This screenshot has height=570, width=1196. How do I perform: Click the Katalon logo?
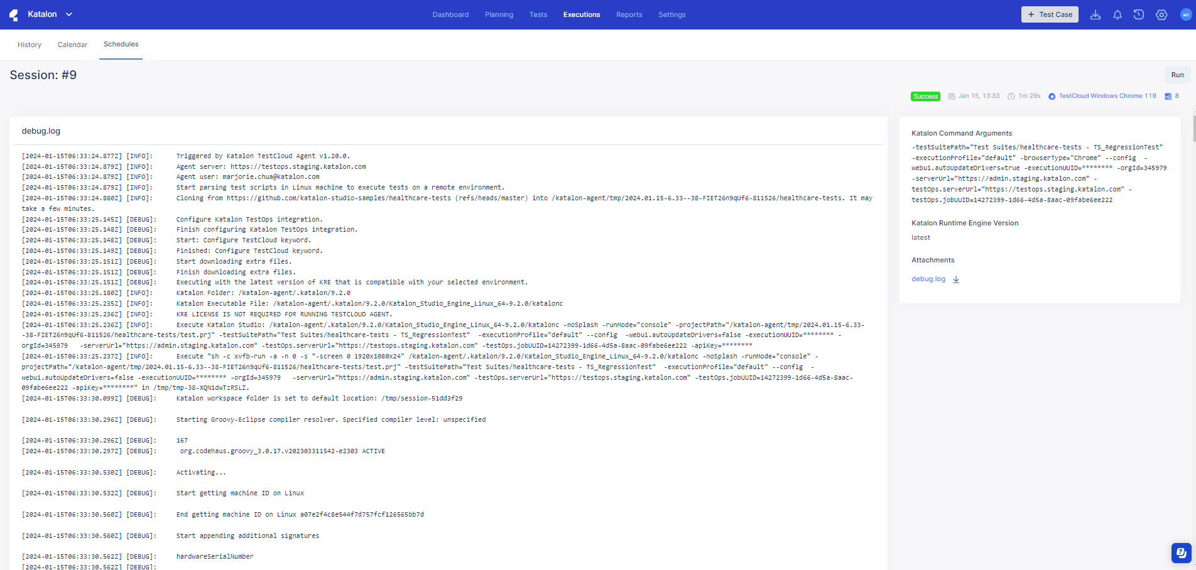13,14
